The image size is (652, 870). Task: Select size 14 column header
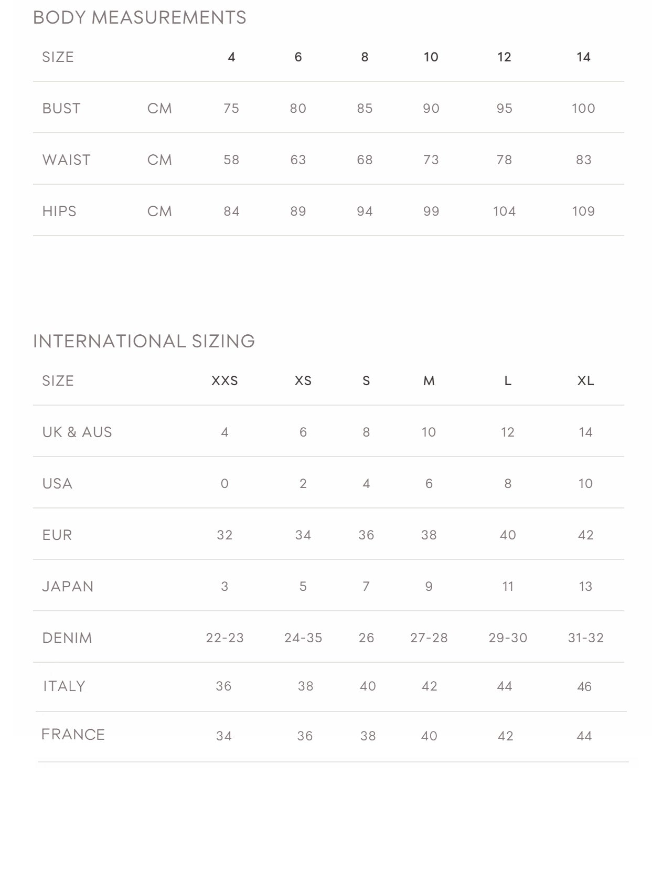(x=583, y=57)
